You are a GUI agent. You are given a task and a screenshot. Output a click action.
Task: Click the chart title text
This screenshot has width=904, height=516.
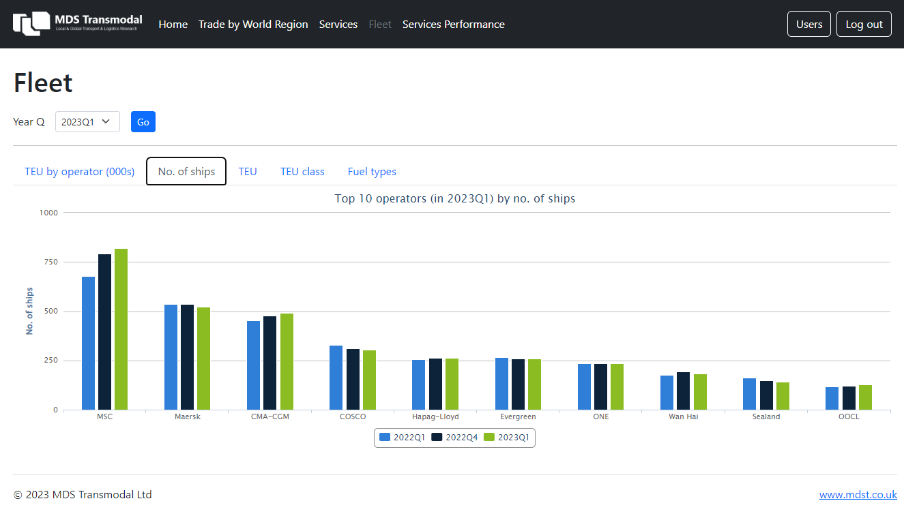click(x=455, y=199)
